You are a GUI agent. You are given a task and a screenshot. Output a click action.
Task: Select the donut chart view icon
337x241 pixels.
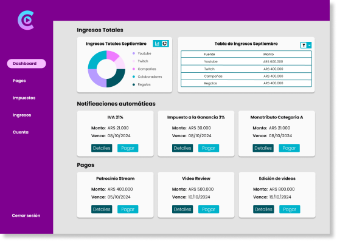click(165, 44)
